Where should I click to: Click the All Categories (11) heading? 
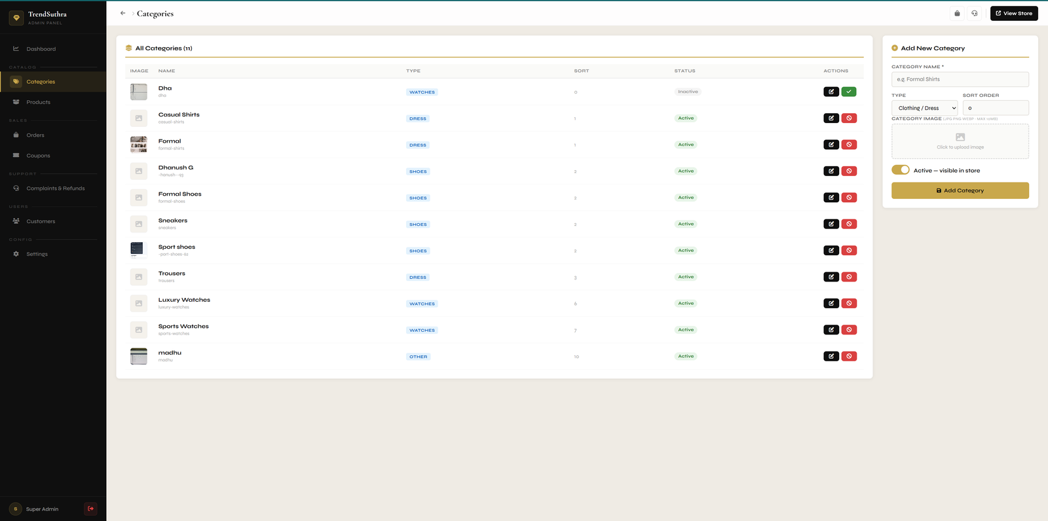(x=164, y=48)
